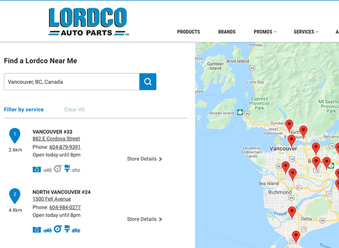339x248 pixels.
Task: Click the red map pin near Fraser River label
Action: click(292, 213)
